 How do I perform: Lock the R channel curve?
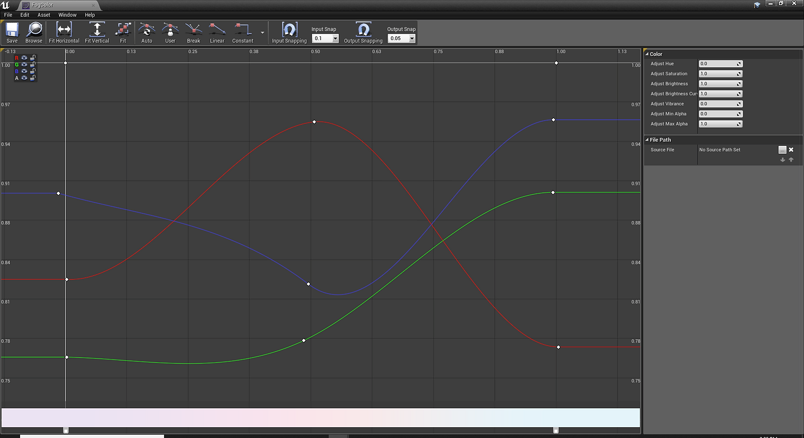pos(33,57)
